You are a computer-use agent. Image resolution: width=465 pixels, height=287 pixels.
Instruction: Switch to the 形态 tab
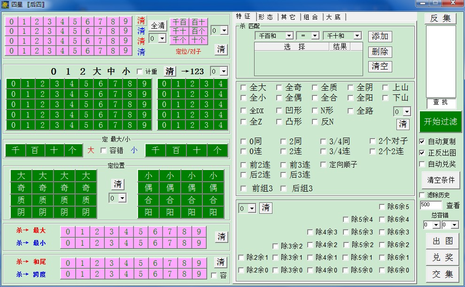click(265, 16)
